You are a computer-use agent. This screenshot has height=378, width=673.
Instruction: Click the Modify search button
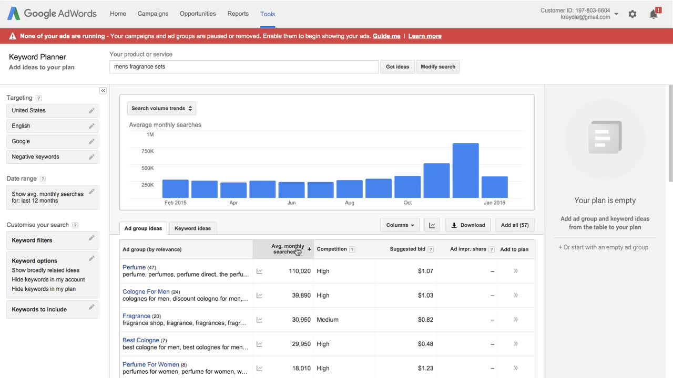pos(438,67)
